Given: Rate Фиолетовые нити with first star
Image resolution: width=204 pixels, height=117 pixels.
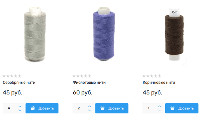Looking at the screenshot, I should click(x=74, y=76).
